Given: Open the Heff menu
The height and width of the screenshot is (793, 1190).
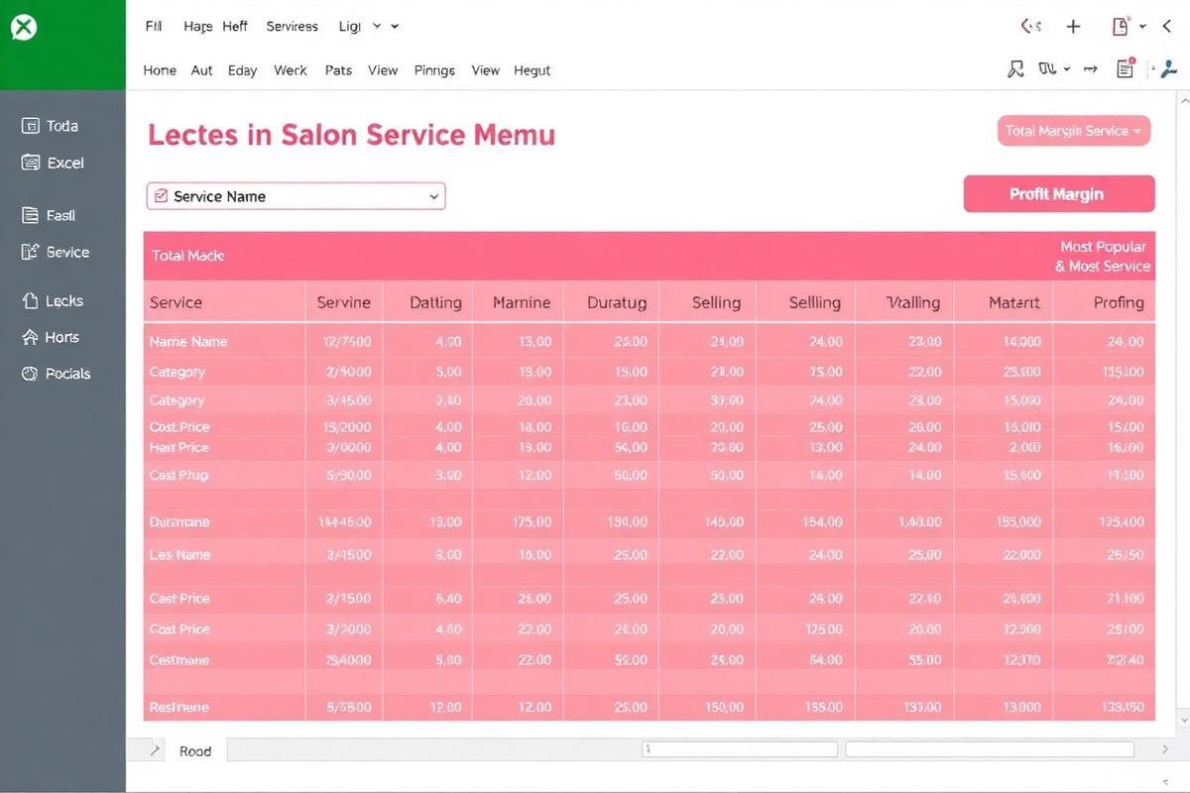Looking at the screenshot, I should click(x=235, y=27).
